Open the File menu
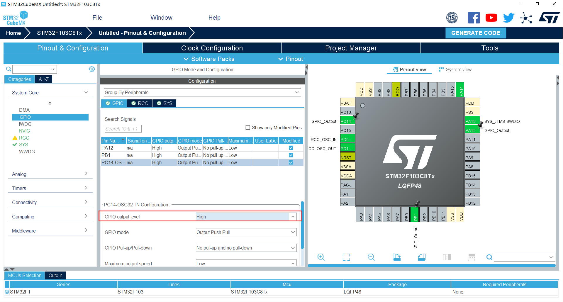 pyautogui.click(x=97, y=18)
